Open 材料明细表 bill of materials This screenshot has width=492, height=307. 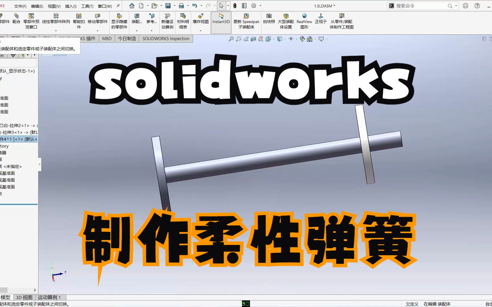coord(183,21)
